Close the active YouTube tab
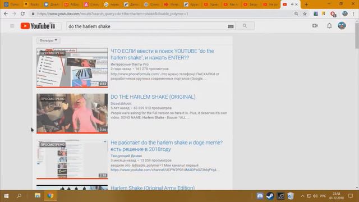 (x=297, y=4)
